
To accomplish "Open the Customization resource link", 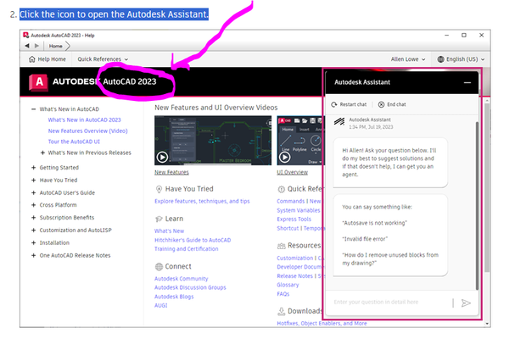I will (x=294, y=258).
